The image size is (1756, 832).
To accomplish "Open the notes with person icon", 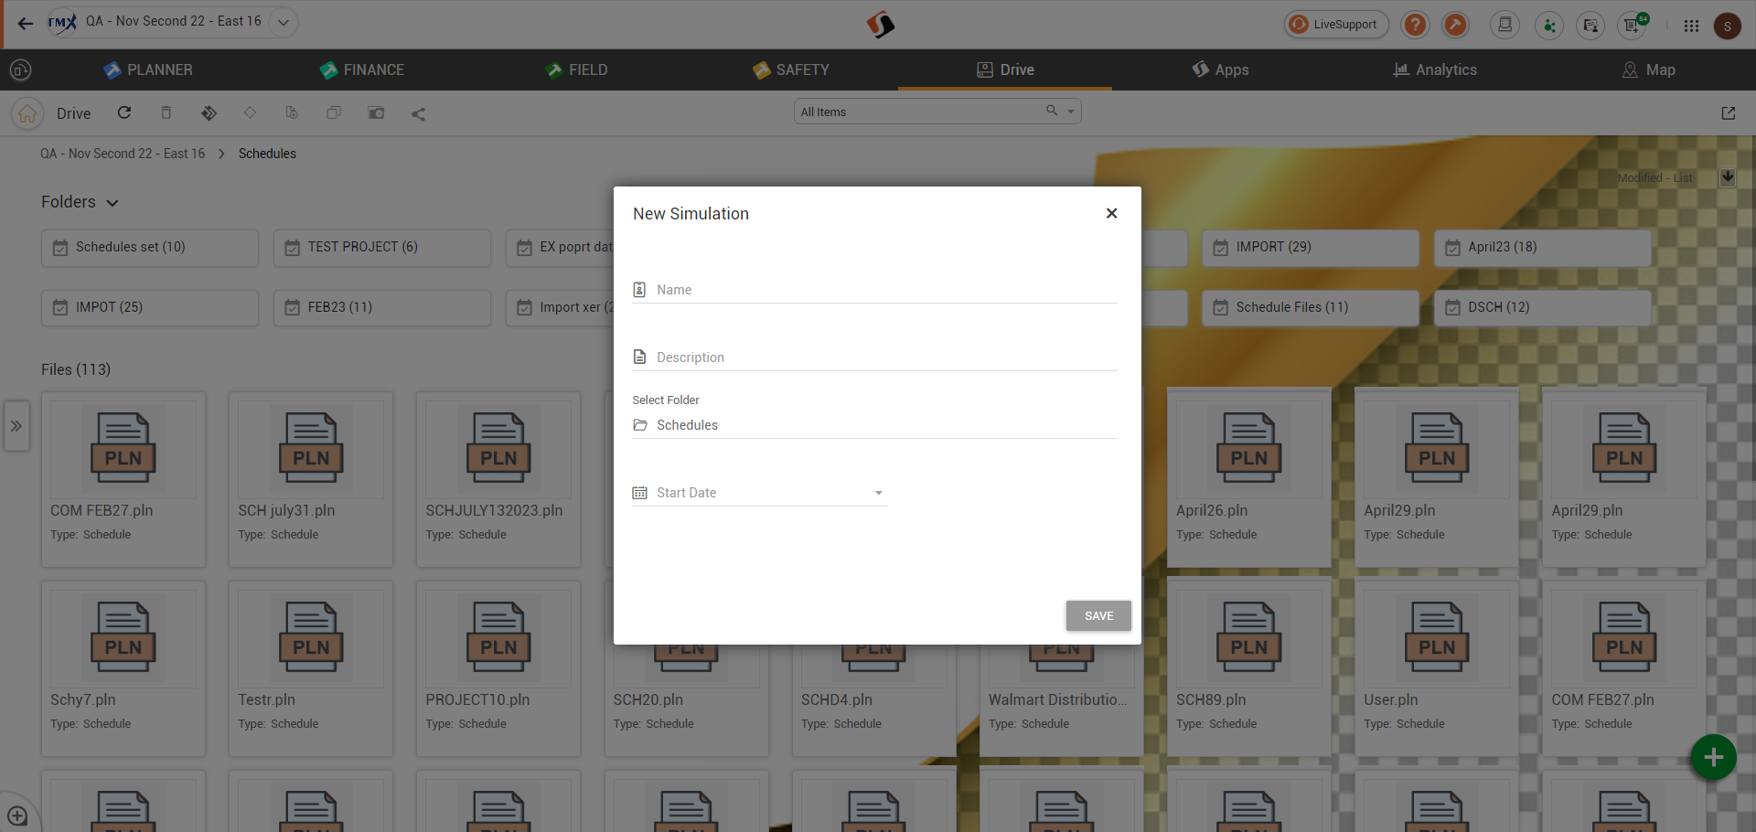I will point(1590,25).
